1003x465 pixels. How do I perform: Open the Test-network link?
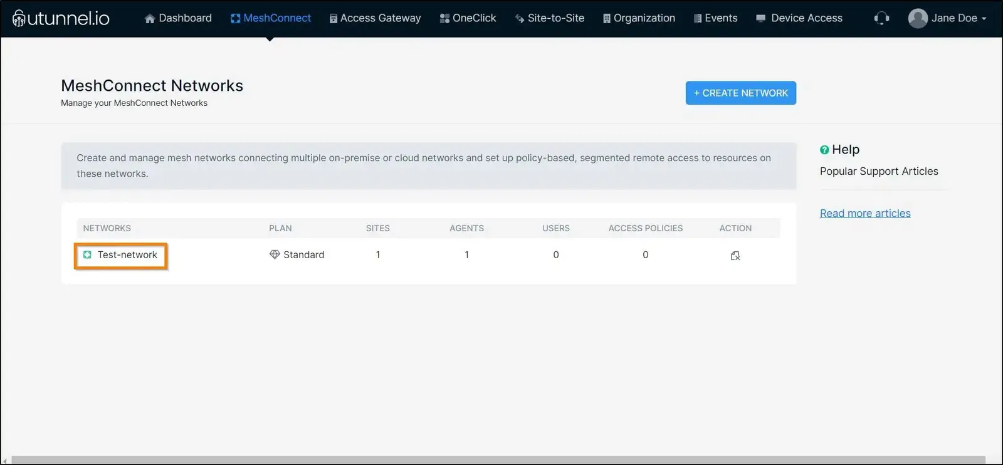(x=127, y=255)
